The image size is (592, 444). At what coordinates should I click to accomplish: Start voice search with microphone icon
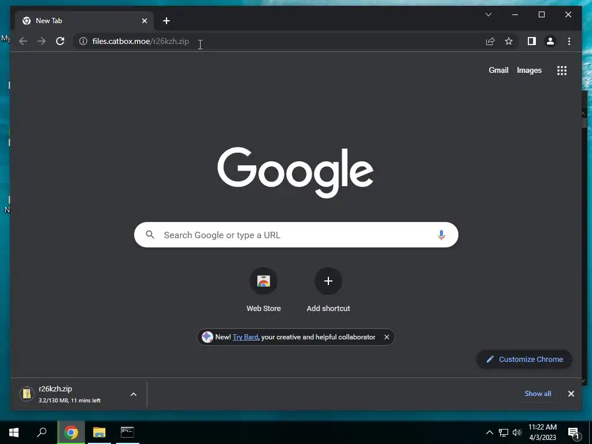(x=441, y=235)
